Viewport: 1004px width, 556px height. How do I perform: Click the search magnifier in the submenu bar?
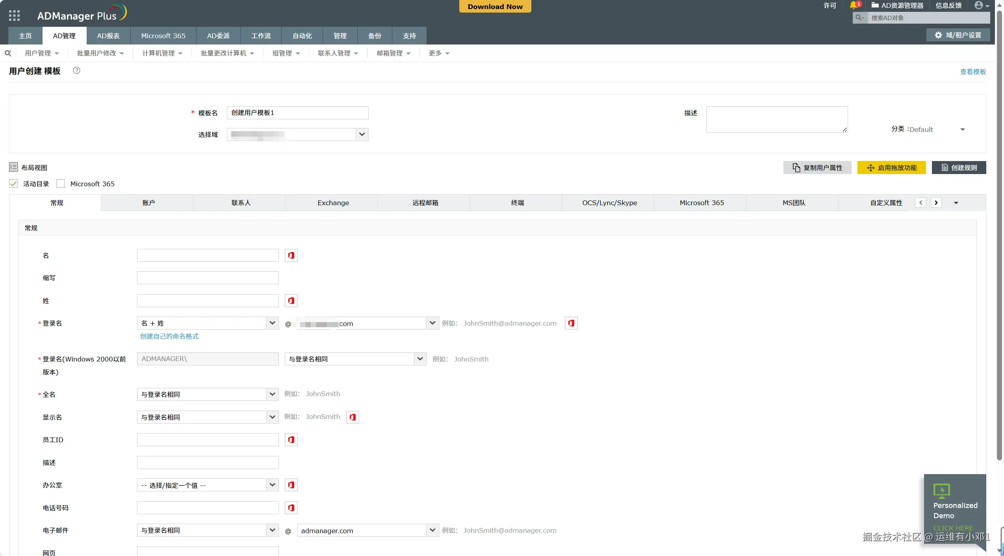pyautogui.click(x=7, y=53)
